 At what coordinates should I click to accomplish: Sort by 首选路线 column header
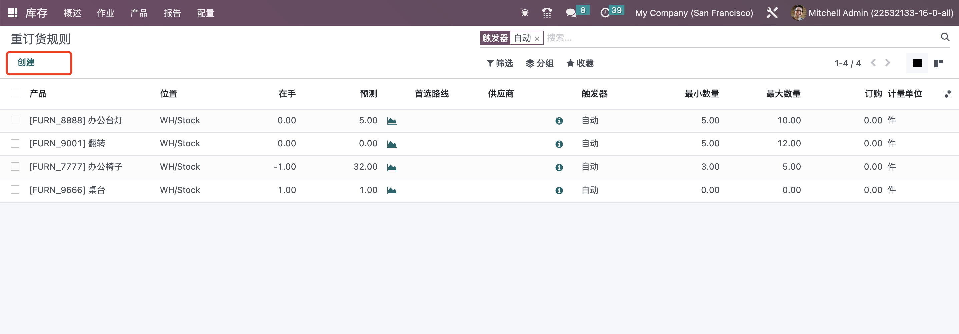[431, 94]
